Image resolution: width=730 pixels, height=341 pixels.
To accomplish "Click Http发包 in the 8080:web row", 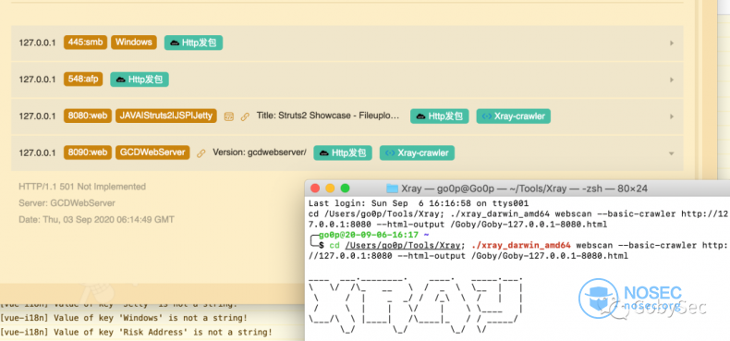I will coord(440,116).
